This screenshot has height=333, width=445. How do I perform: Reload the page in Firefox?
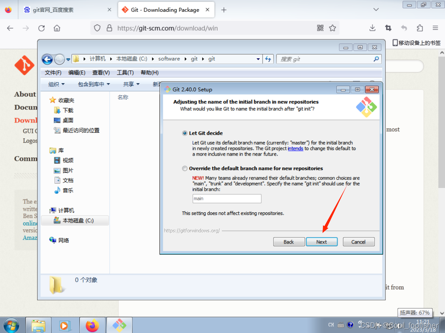click(x=41, y=28)
